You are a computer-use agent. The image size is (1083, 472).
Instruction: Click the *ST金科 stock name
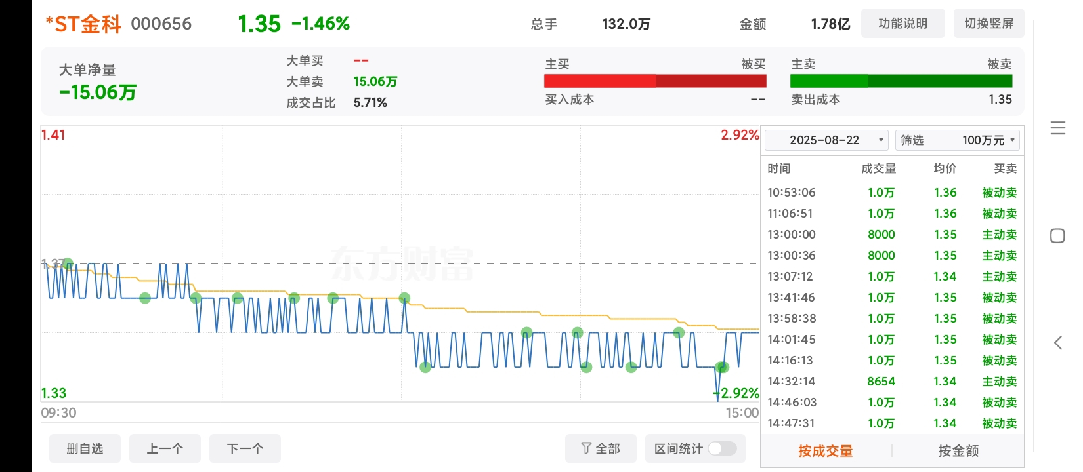(83, 24)
